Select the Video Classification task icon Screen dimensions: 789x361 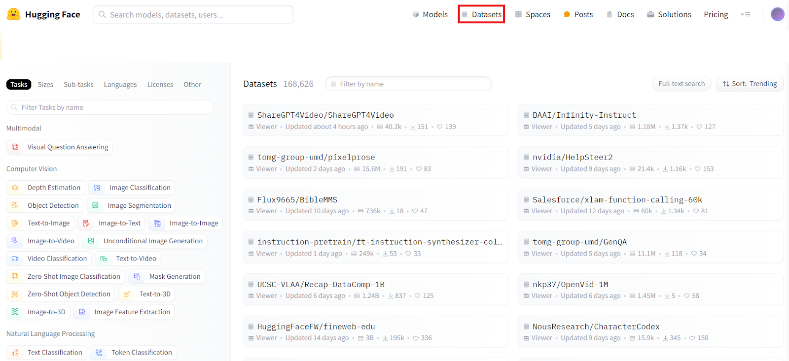pyautogui.click(x=15, y=259)
